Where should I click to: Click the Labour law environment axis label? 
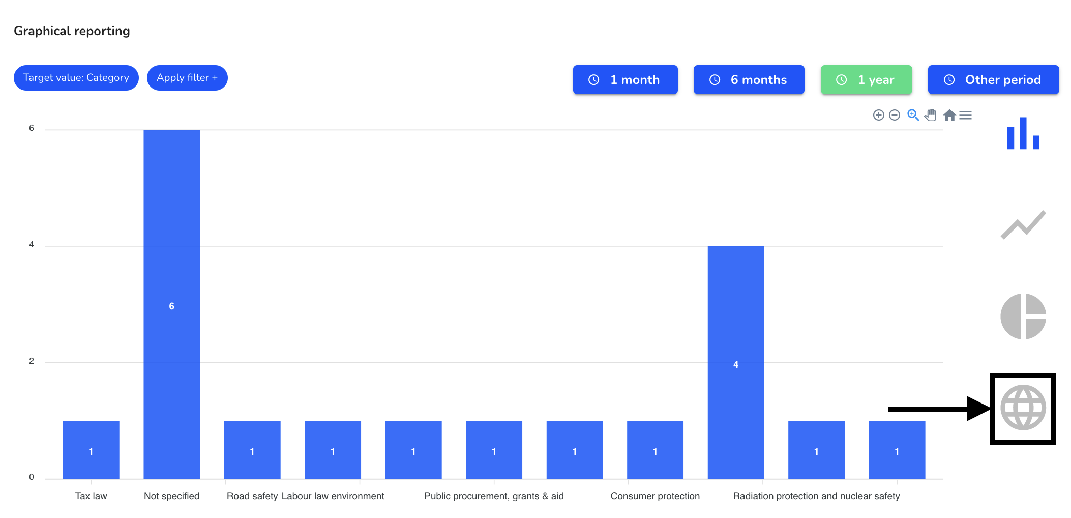[x=333, y=496]
